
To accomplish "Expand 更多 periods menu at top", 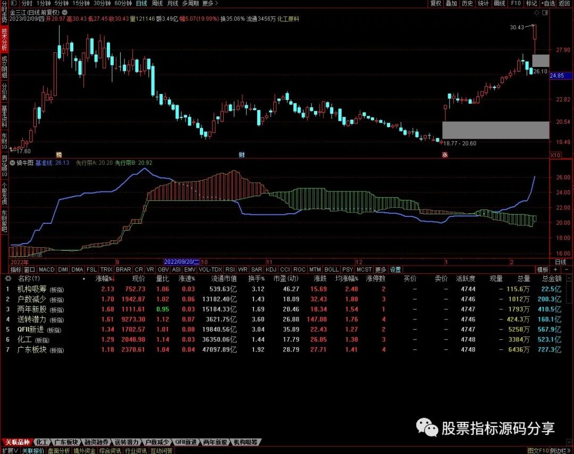I will click(210, 3).
